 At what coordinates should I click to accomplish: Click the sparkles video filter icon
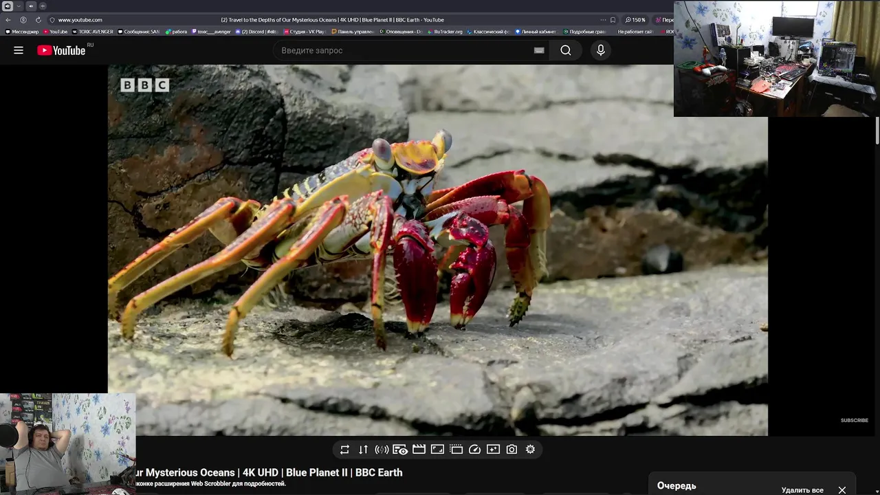click(493, 450)
